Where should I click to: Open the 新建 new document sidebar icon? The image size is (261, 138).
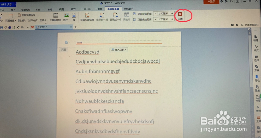[256, 38]
